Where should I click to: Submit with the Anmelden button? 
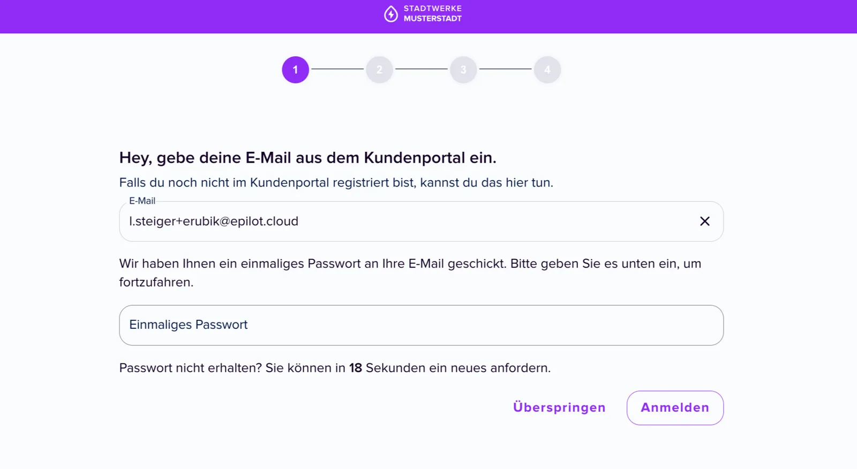[675, 408]
